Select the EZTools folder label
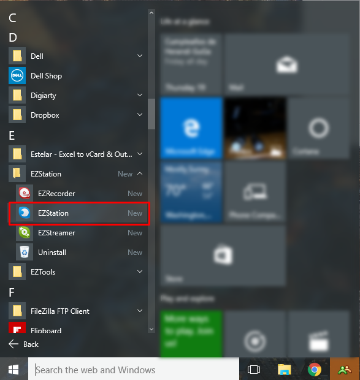Viewport: 360px width, 380px height. [43, 272]
